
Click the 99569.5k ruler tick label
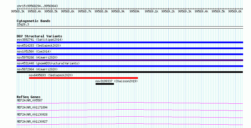[x=218, y=11]
